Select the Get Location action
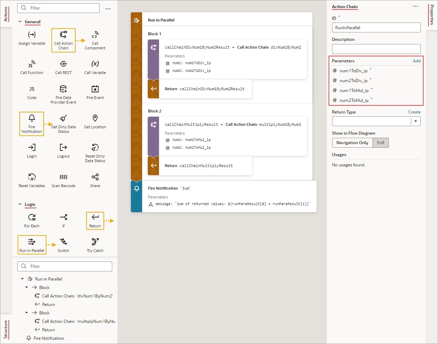This screenshot has width=438, height=344. 95,122
